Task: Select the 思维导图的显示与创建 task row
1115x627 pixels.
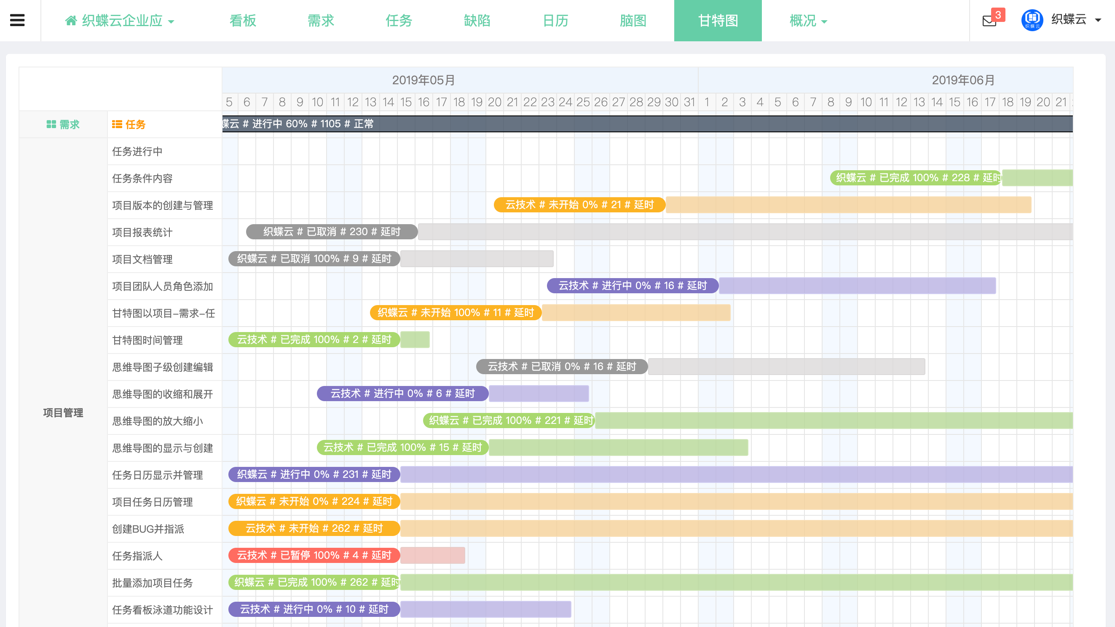Action: pyautogui.click(x=164, y=448)
